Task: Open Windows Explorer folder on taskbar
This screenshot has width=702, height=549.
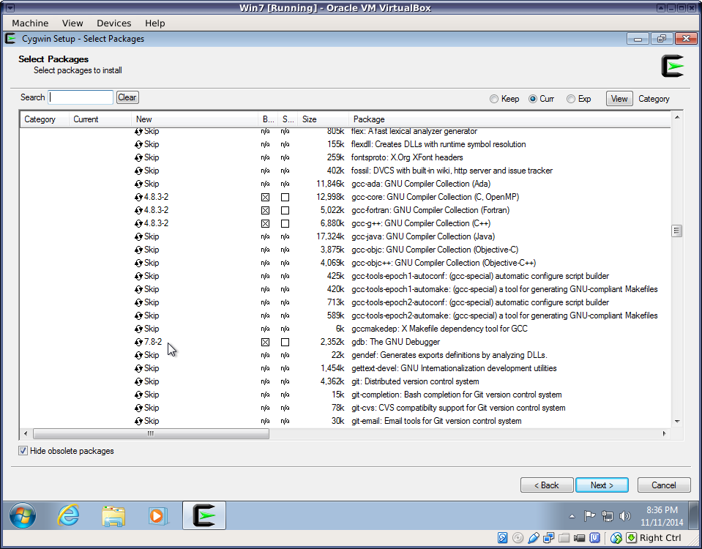Action: click(x=113, y=515)
